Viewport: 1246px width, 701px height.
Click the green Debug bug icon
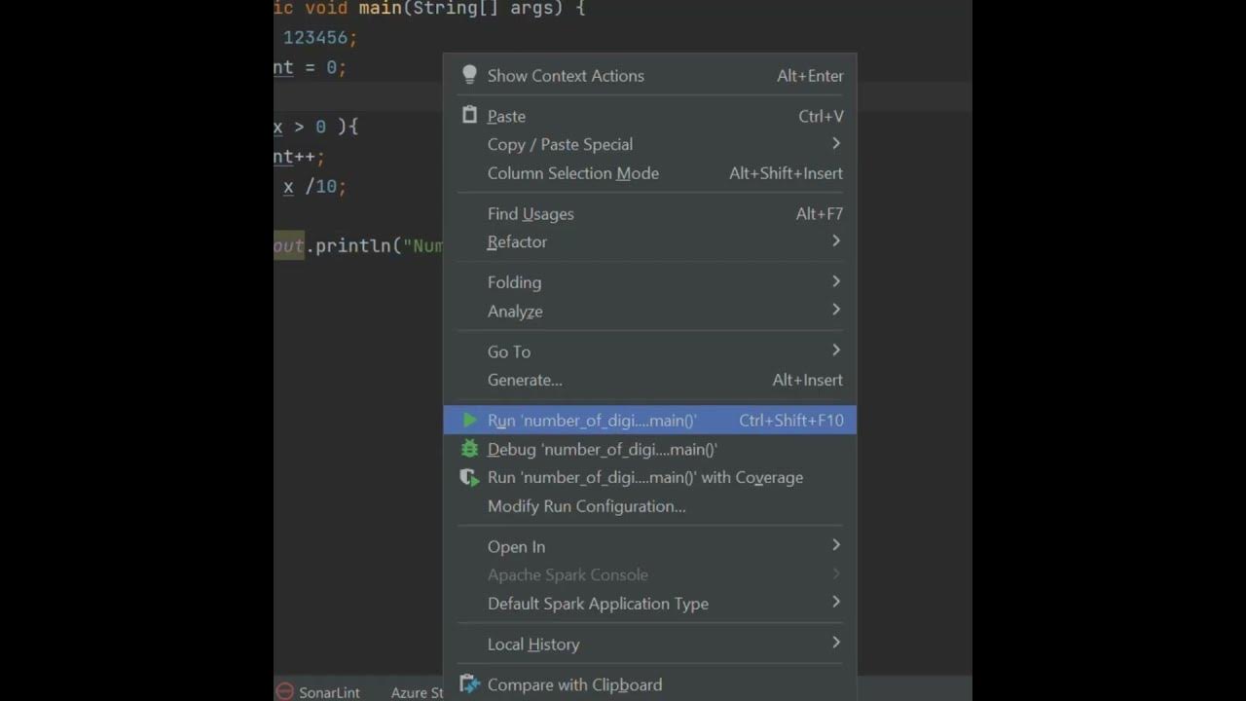[469, 449]
